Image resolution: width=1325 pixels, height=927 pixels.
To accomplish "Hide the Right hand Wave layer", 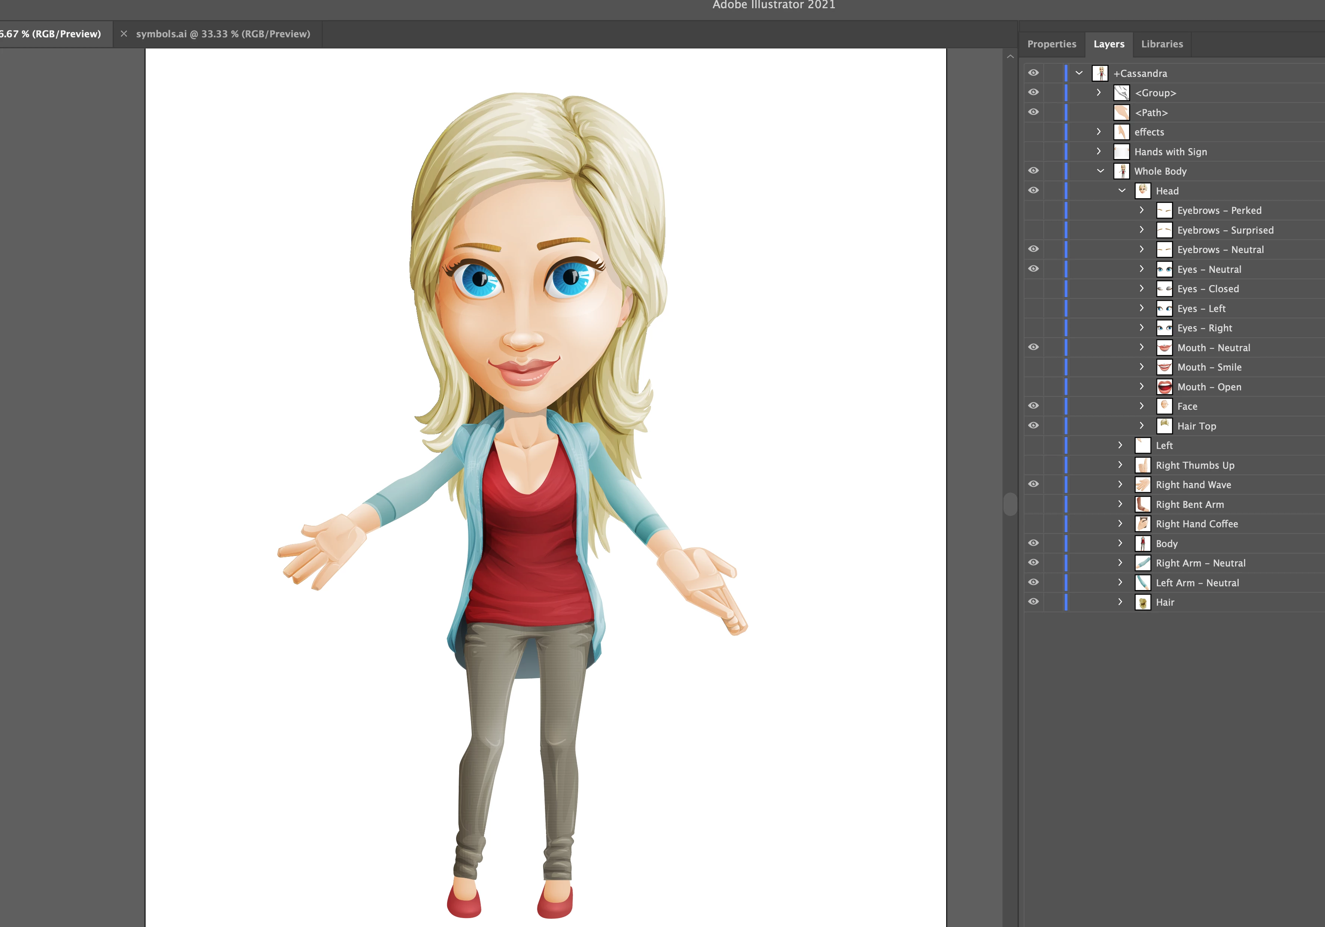I will pyautogui.click(x=1033, y=484).
